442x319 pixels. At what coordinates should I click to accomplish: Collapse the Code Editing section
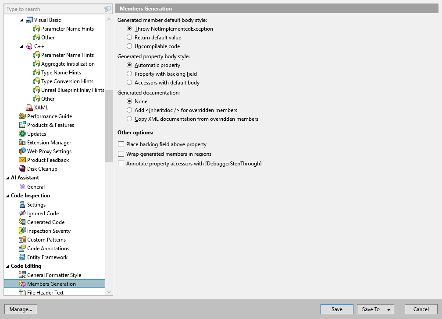[7, 266]
